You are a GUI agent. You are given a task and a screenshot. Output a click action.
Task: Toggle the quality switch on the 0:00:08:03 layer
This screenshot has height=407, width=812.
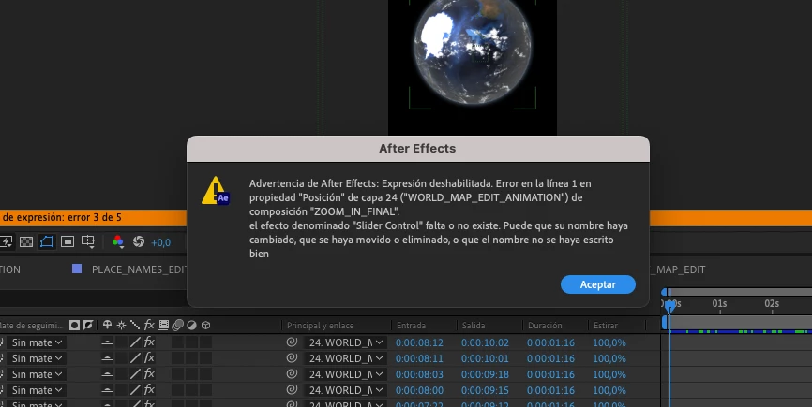pyautogui.click(x=135, y=374)
